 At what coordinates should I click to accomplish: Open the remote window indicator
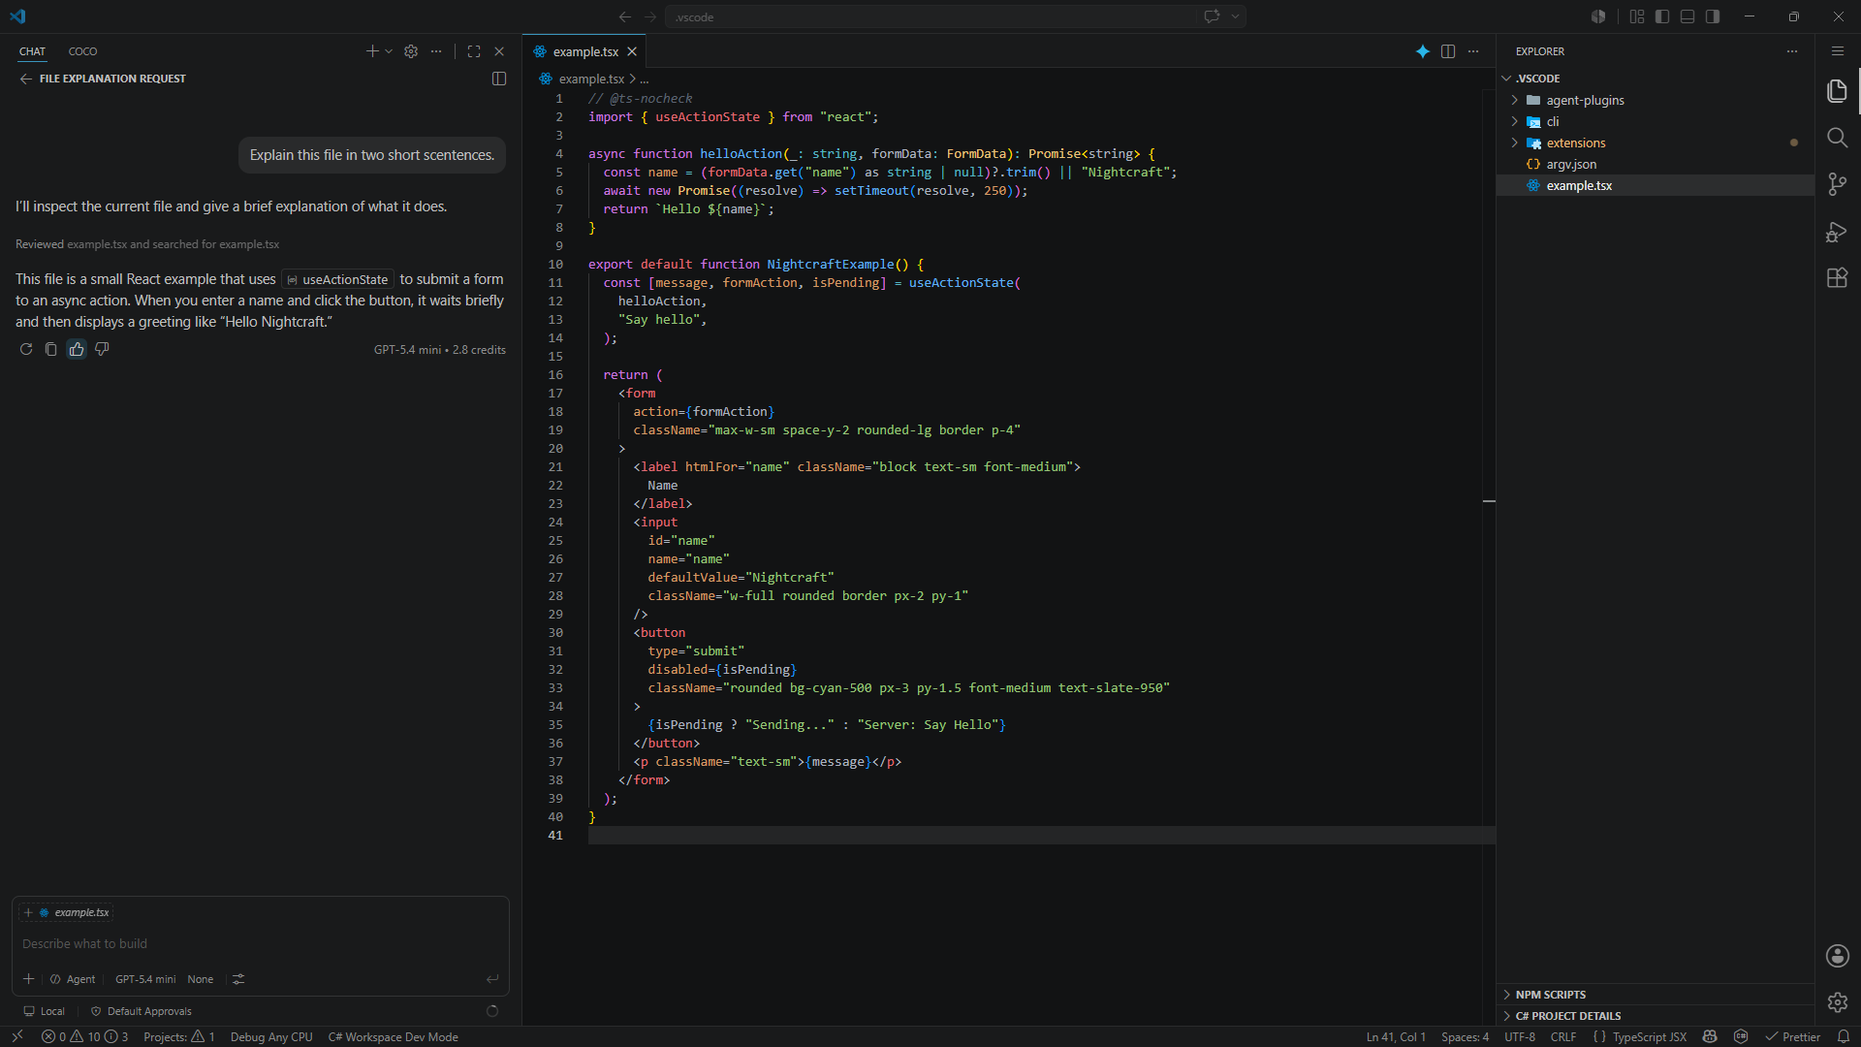point(17,1036)
